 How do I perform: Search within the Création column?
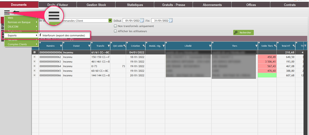(x=144, y=46)
